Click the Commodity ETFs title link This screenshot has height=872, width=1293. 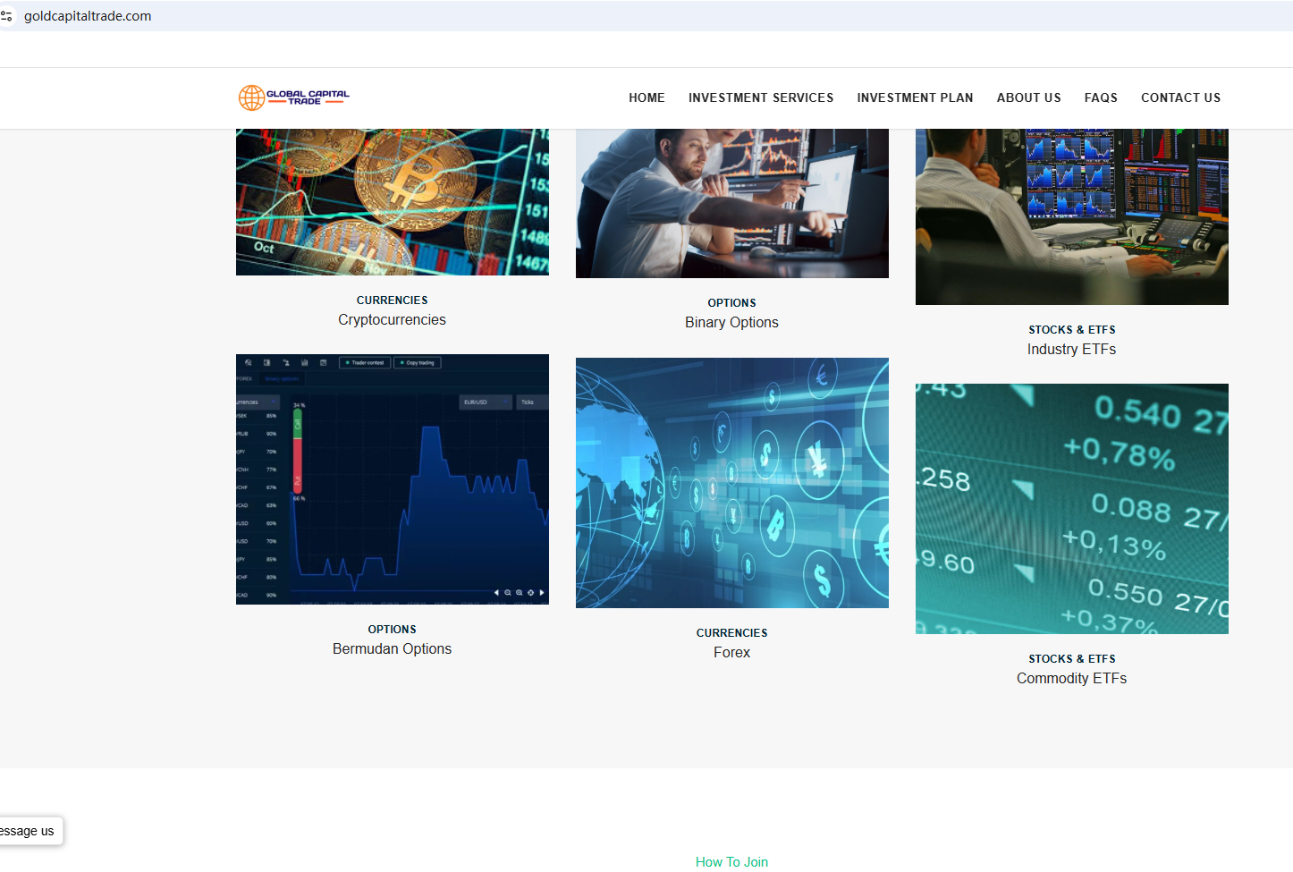[1071, 679]
